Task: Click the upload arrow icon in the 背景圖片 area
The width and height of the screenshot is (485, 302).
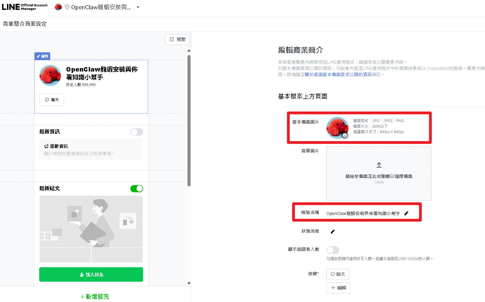Action: (x=379, y=165)
